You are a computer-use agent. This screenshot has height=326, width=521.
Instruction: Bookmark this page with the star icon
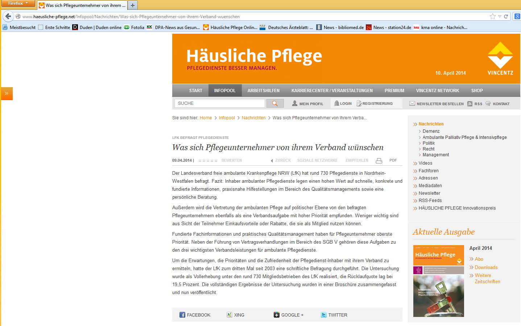492,16
